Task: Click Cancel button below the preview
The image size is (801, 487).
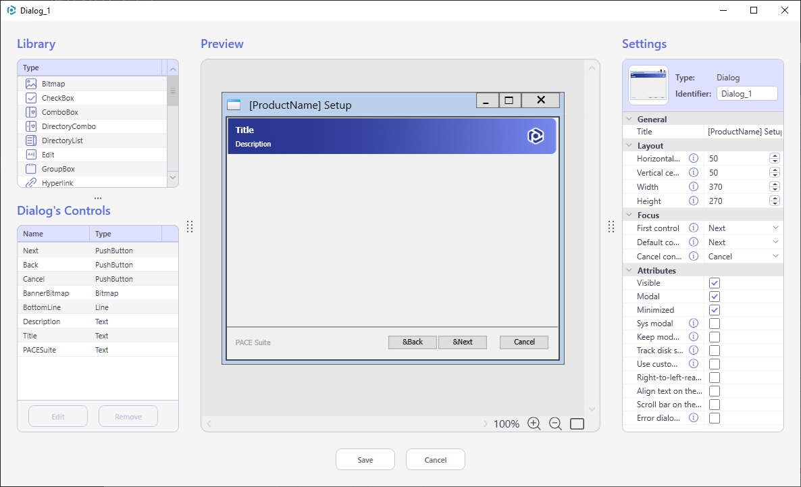Action: (435, 459)
